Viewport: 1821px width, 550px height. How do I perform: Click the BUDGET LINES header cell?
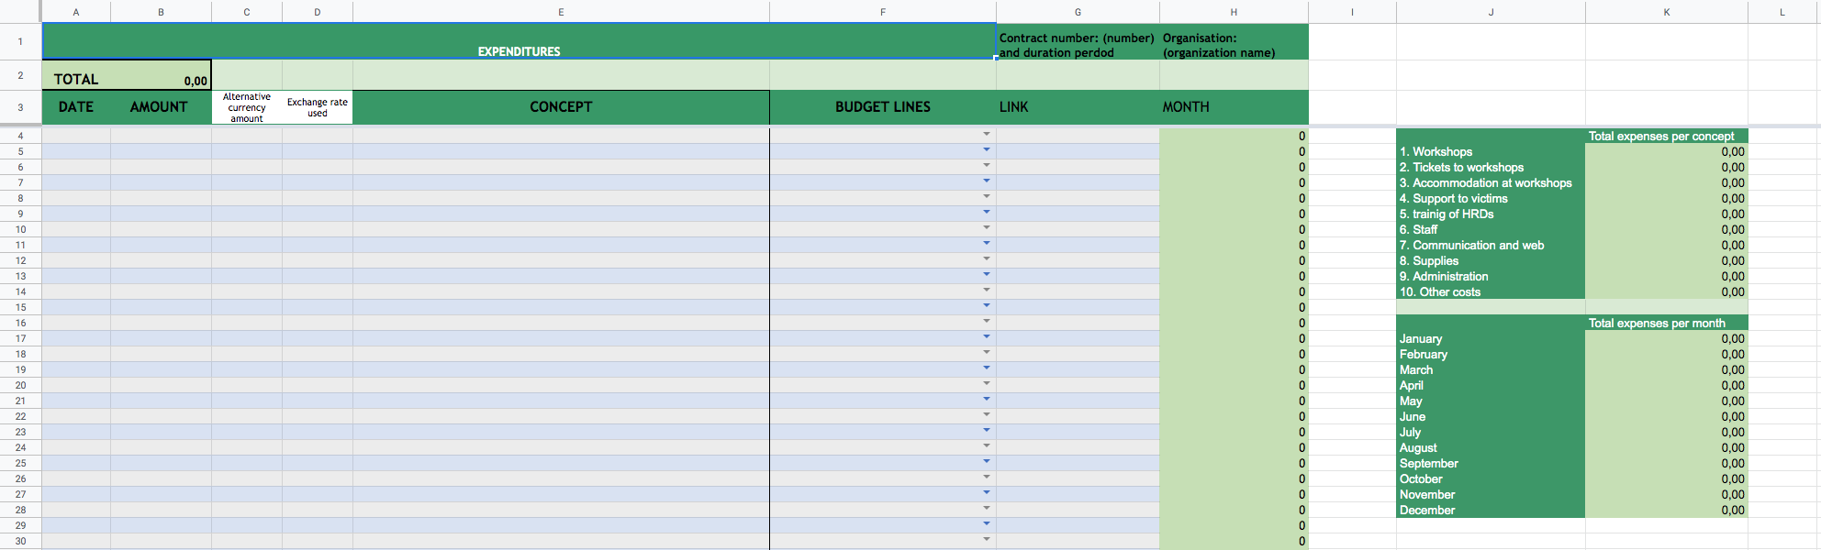click(x=883, y=107)
